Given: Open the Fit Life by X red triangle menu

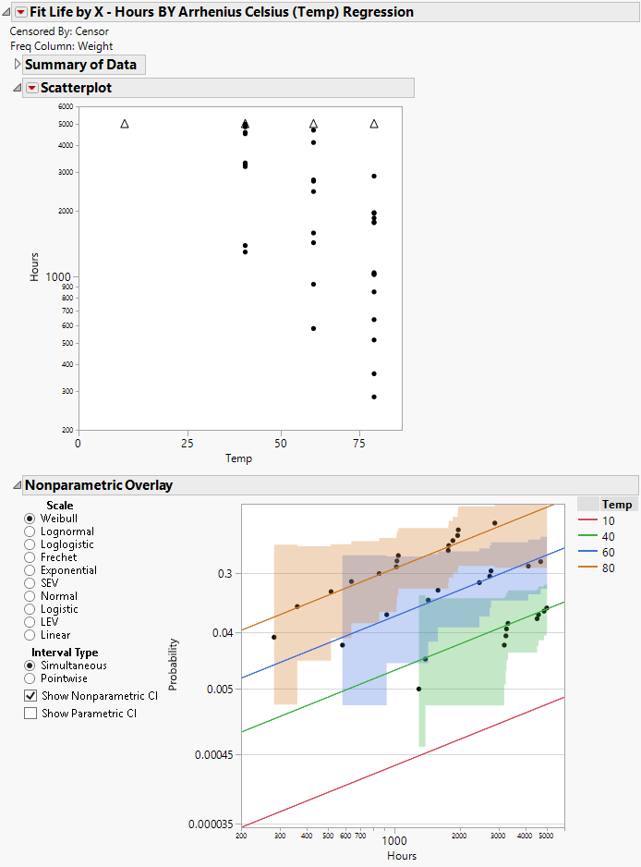Looking at the screenshot, I should click(x=21, y=12).
